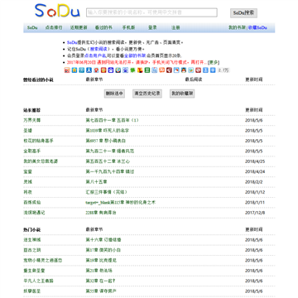Open hot novel chapter 第21章
Image resolution: width=298 pixels, height=298 pixels.
click(99, 271)
